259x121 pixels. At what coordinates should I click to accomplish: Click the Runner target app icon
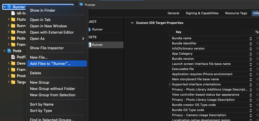89,45
